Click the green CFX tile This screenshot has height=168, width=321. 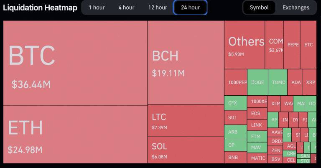tap(236, 103)
